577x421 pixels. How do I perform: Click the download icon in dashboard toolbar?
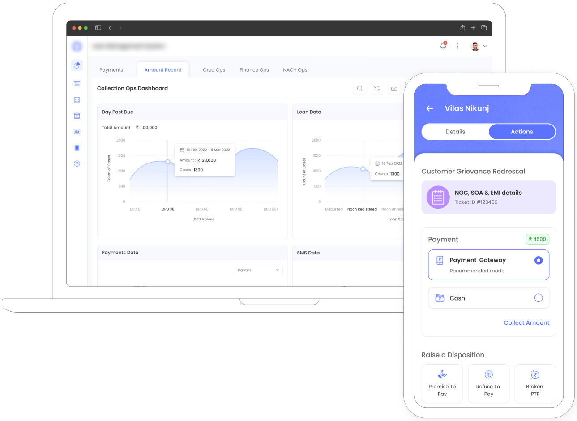point(394,88)
